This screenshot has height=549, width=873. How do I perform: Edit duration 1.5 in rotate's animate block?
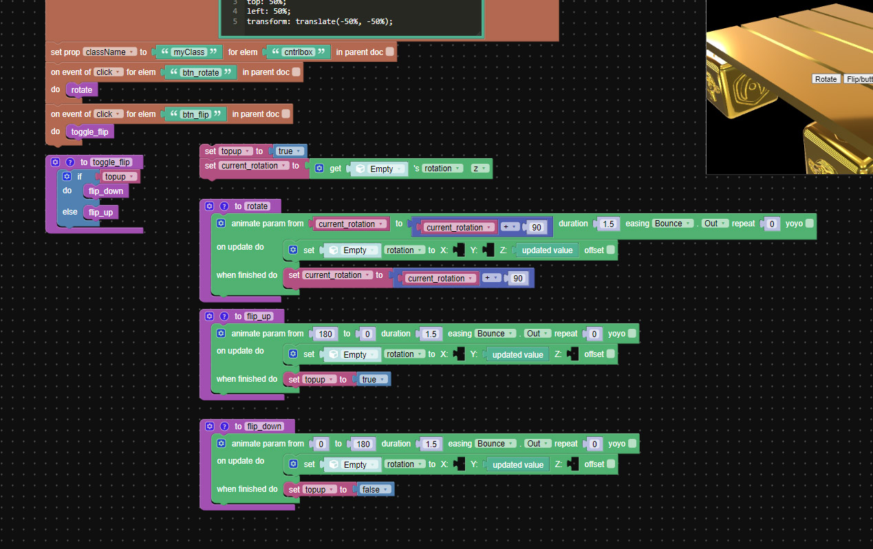608,224
